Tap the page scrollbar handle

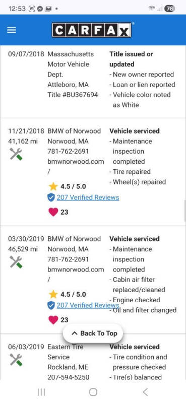pyautogui.click(x=184, y=211)
